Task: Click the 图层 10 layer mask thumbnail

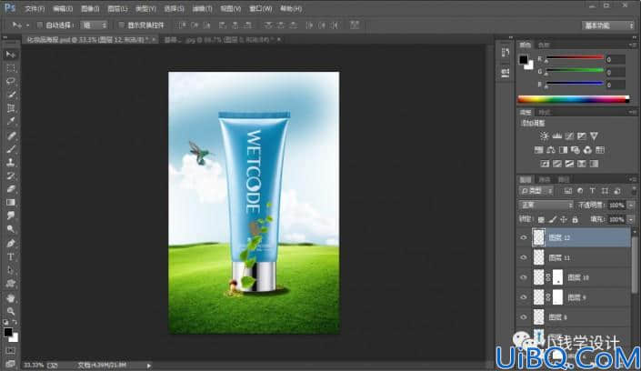Action: [x=558, y=277]
